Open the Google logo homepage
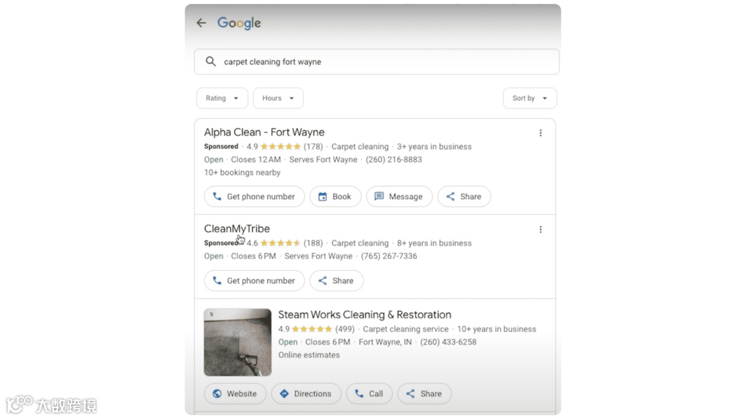Viewport: 746px width, 419px height. (x=239, y=23)
